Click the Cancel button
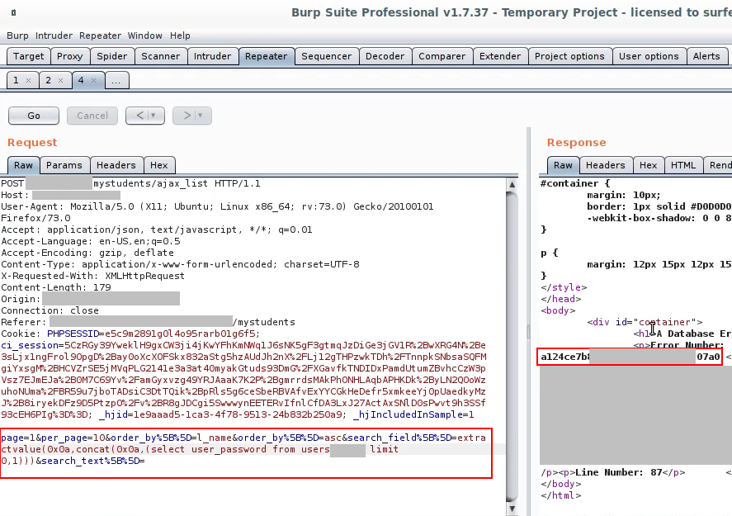The width and height of the screenshot is (732, 516). 92,116
